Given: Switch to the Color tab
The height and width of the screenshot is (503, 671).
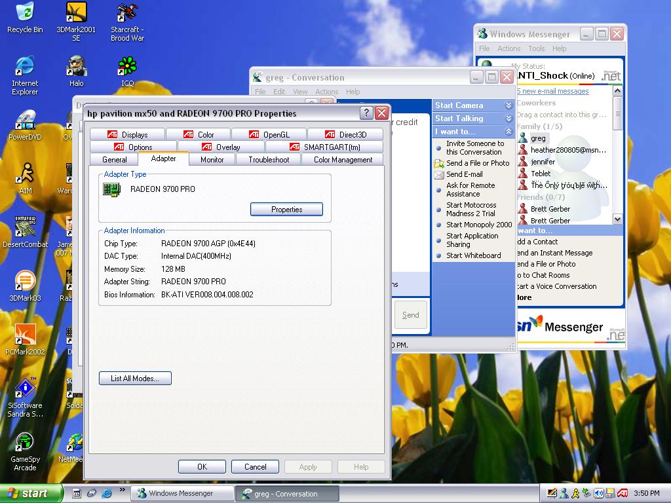Looking at the screenshot, I should click(199, 134).
